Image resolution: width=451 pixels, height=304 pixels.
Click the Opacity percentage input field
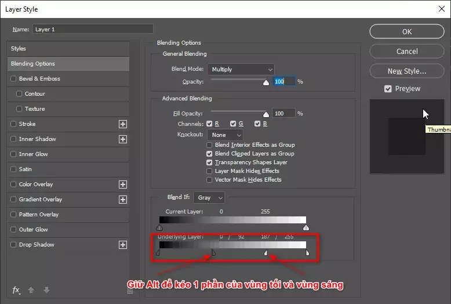pos(283,81)
